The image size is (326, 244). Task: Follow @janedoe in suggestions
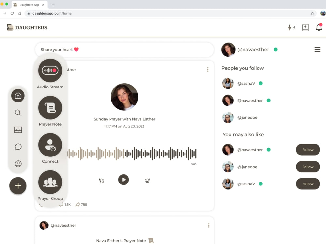[x=308, y=167]
